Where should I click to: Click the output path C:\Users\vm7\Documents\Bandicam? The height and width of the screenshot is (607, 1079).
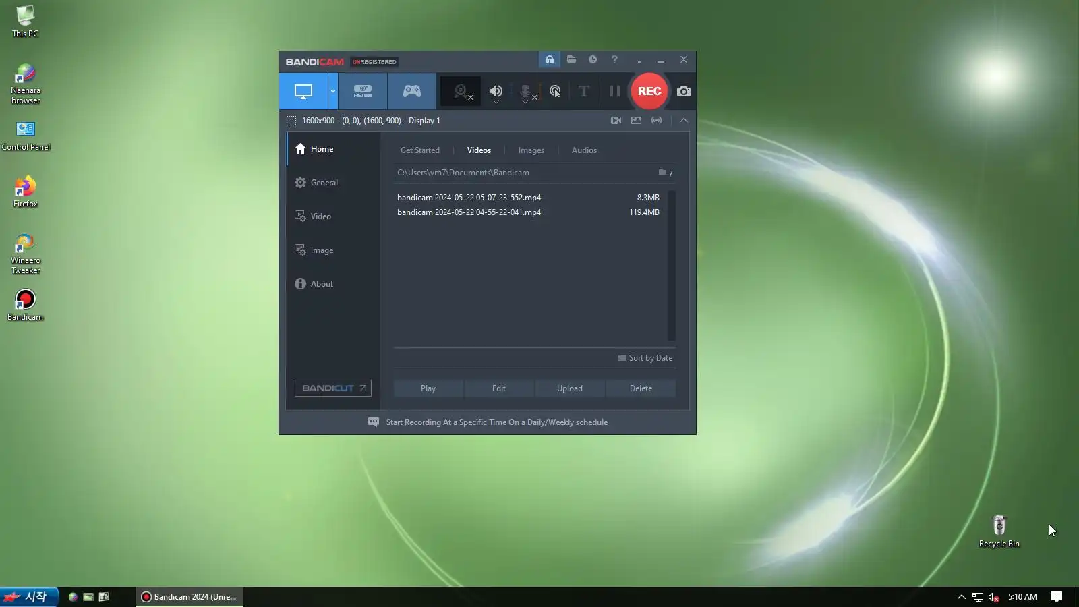463,173
